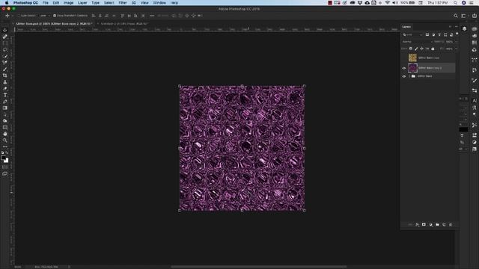Turn layer filtering on or off

457,34
